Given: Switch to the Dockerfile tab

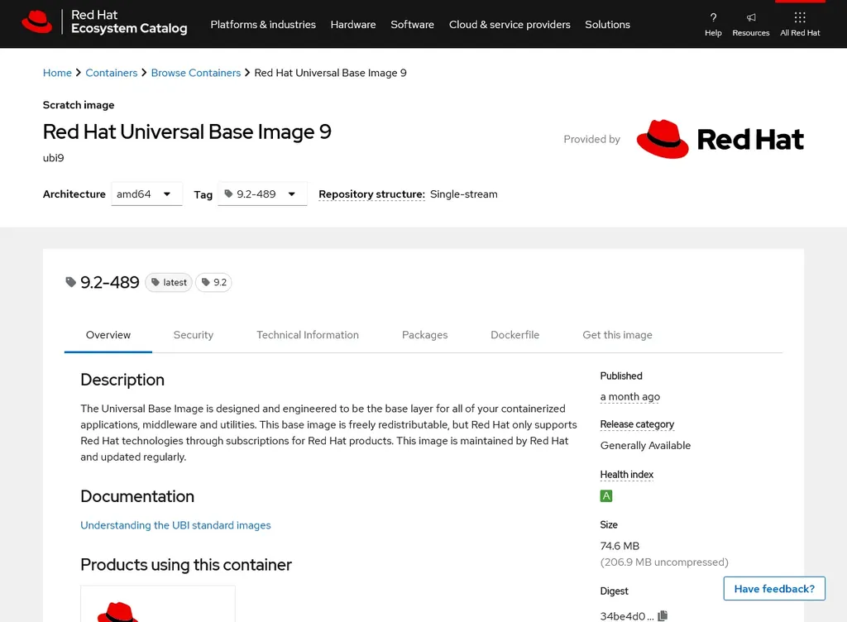Looking at the screenshot, I should tap(514, 335).
